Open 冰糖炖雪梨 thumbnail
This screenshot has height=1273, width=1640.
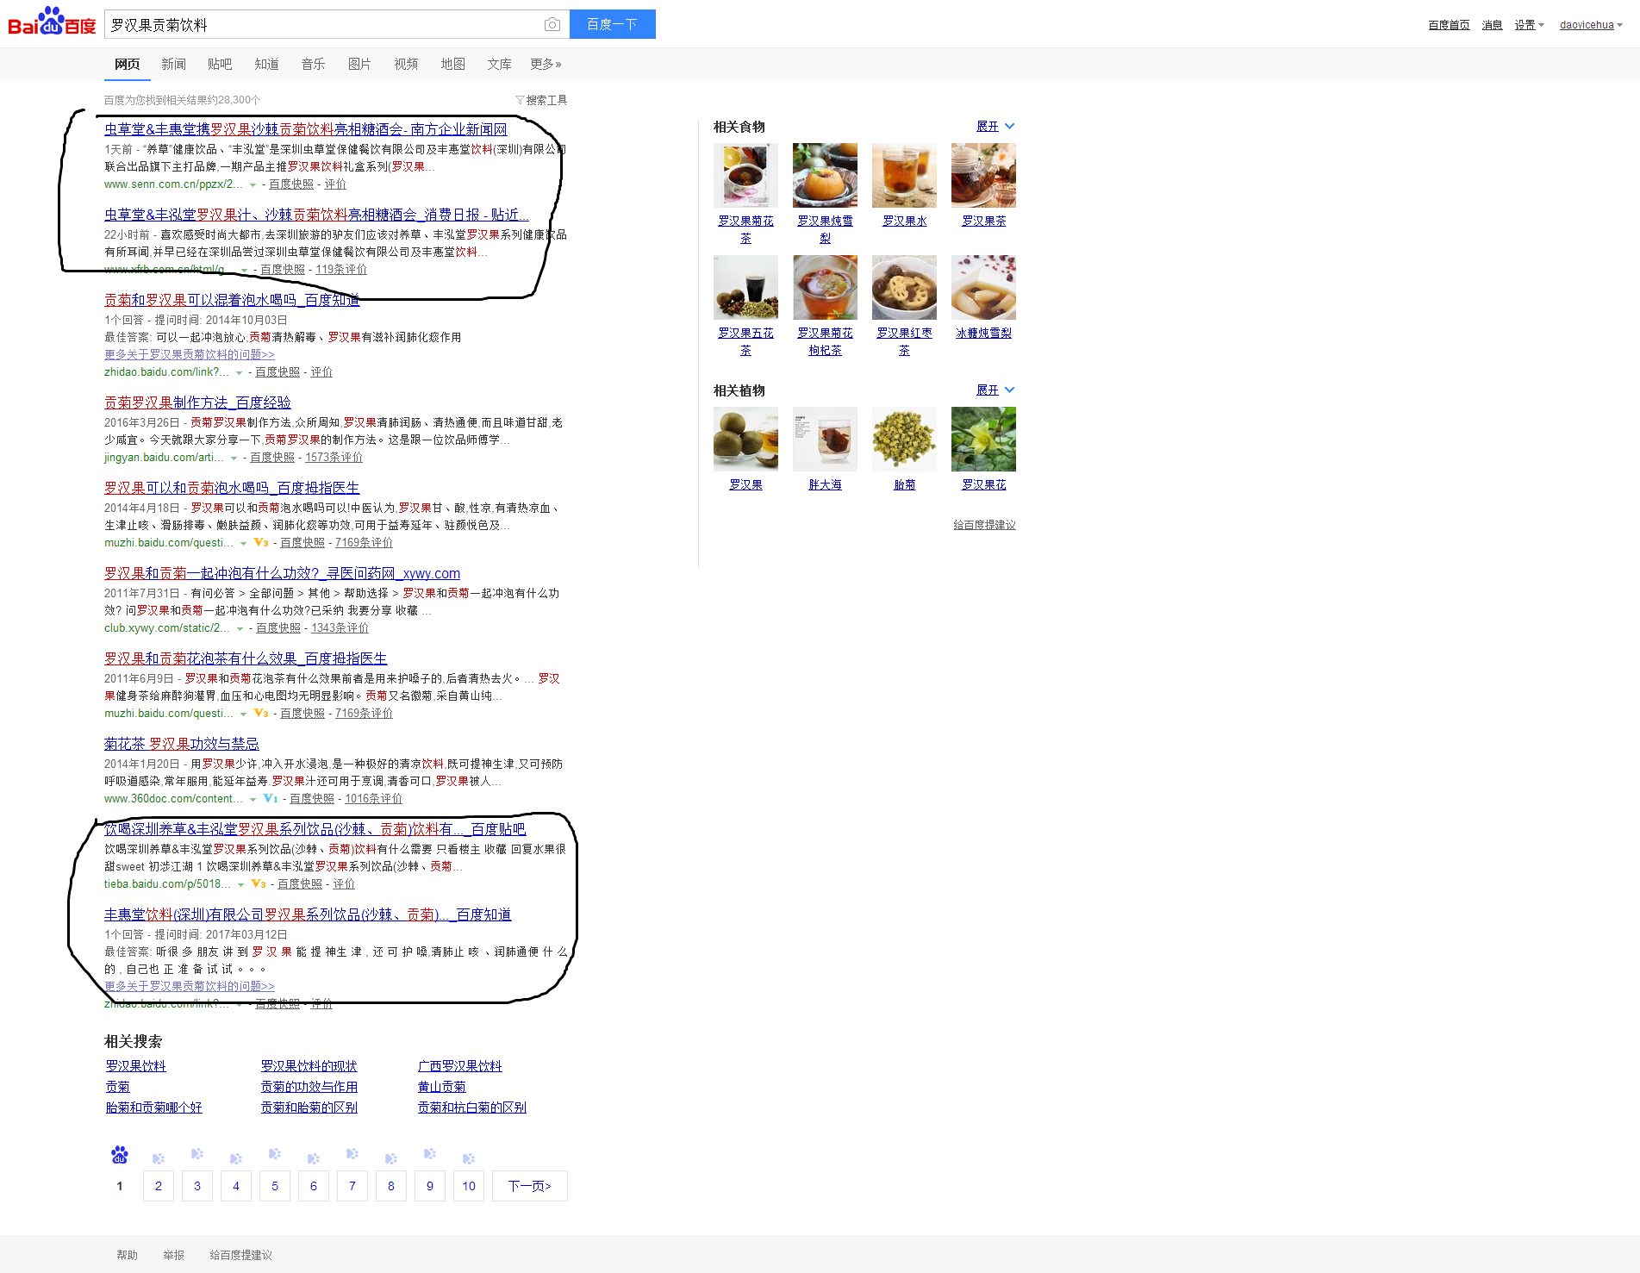(983, 287)
